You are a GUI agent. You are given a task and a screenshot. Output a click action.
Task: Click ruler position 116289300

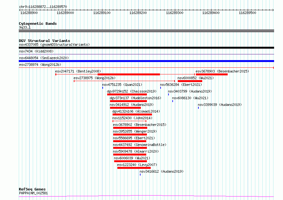pos(175,13)
